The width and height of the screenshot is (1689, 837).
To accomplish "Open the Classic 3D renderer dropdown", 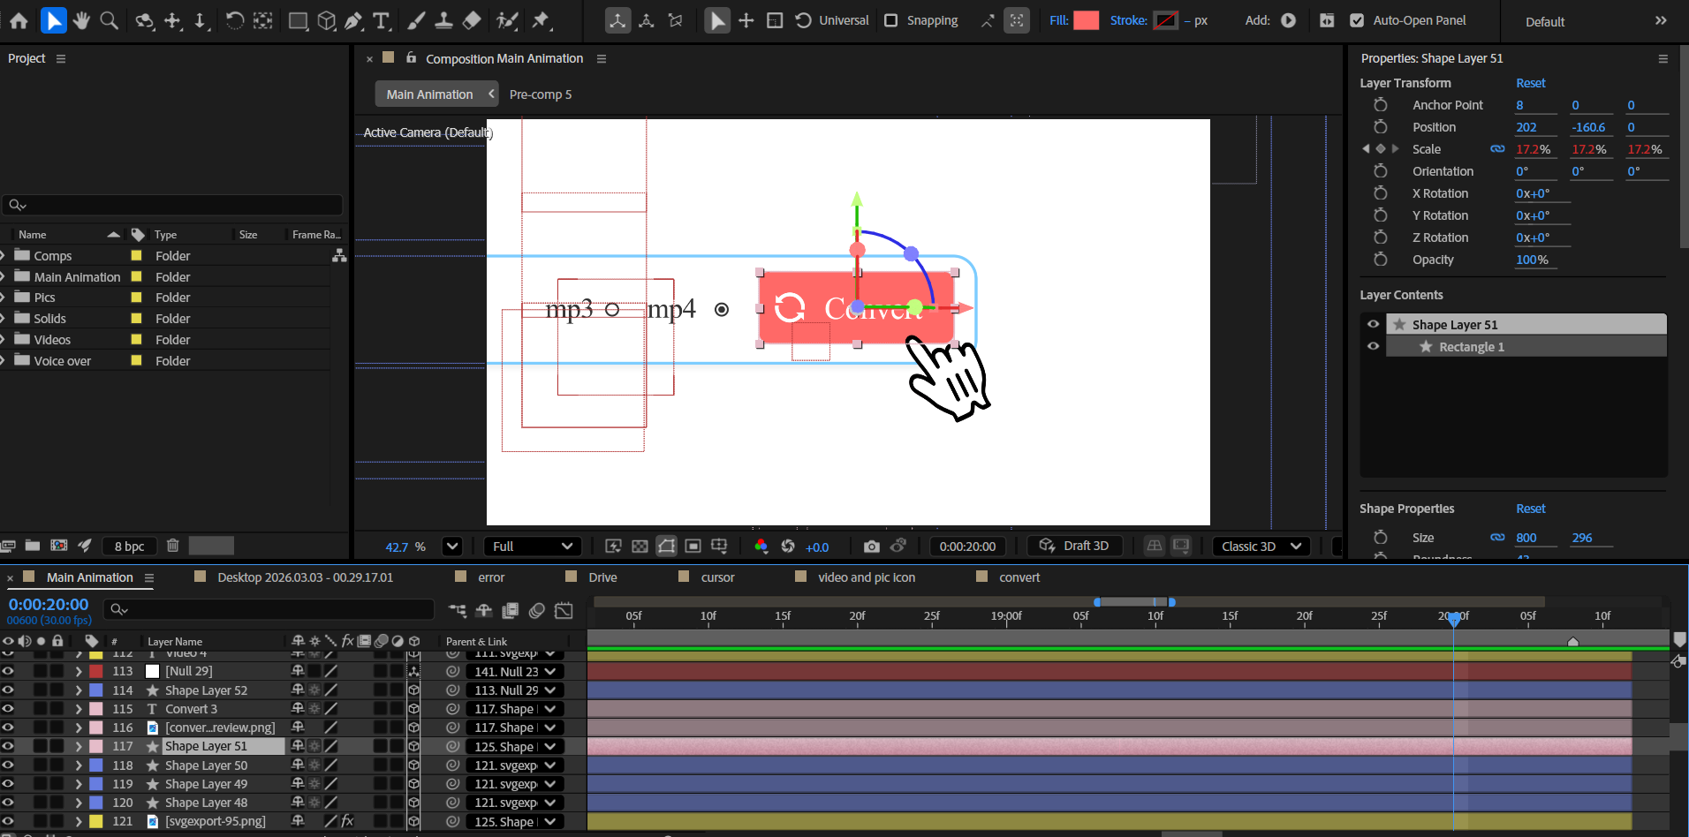I will 1261,547.
